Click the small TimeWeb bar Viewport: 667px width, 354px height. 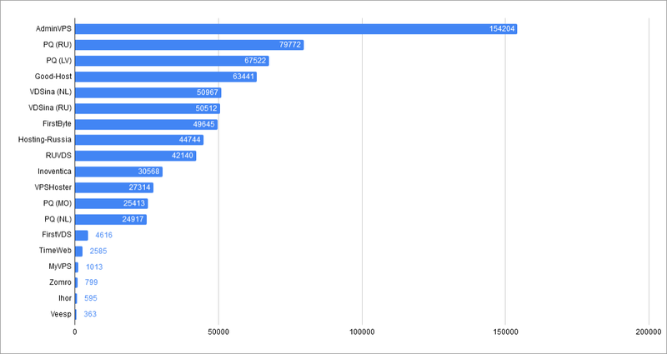click(78, 252)
